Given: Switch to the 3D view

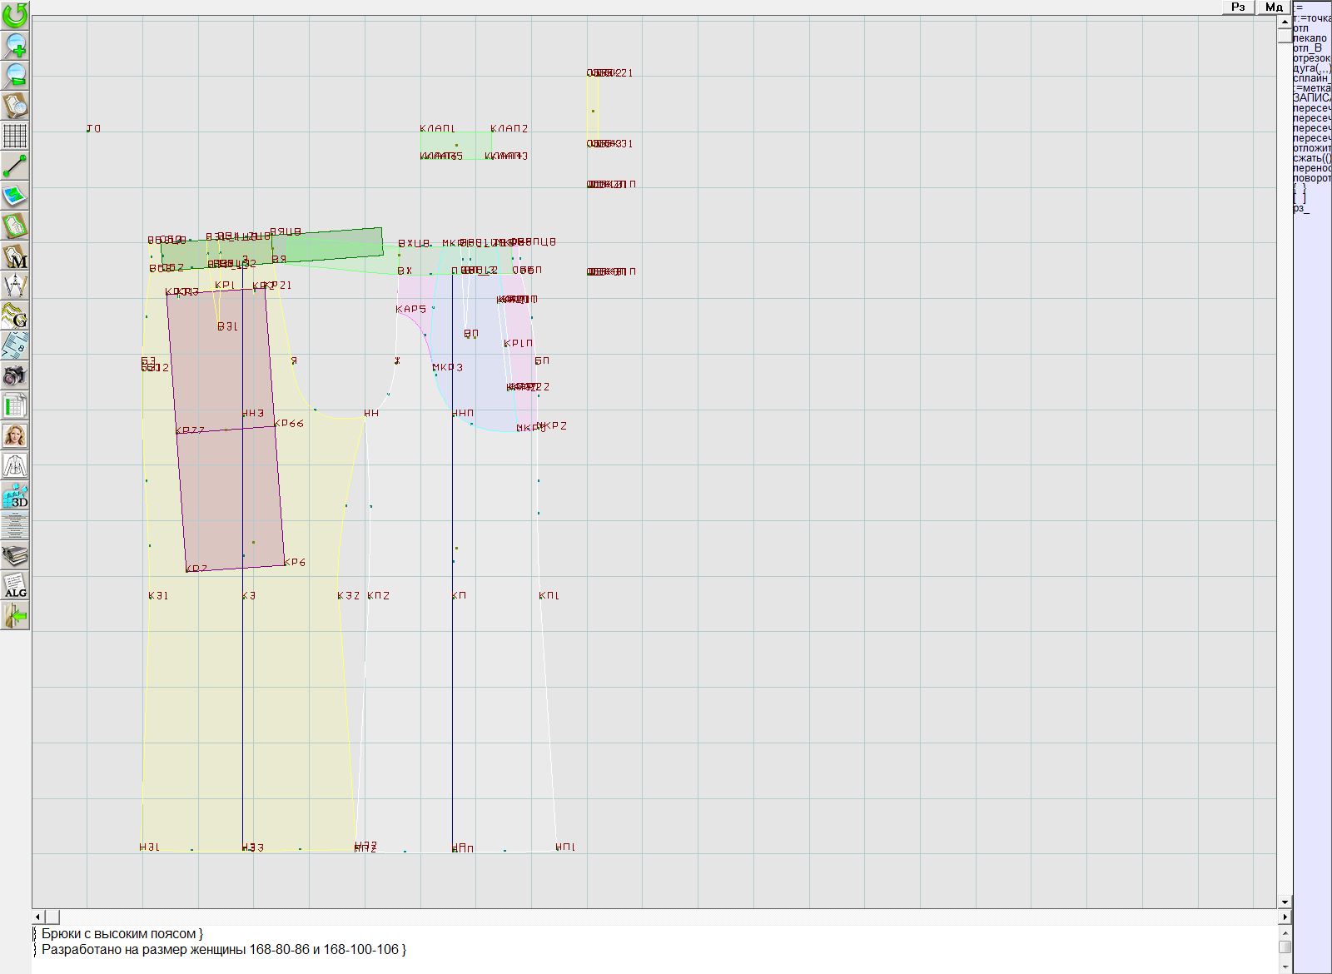Looking at the screenshot, I should click(15, 496).
